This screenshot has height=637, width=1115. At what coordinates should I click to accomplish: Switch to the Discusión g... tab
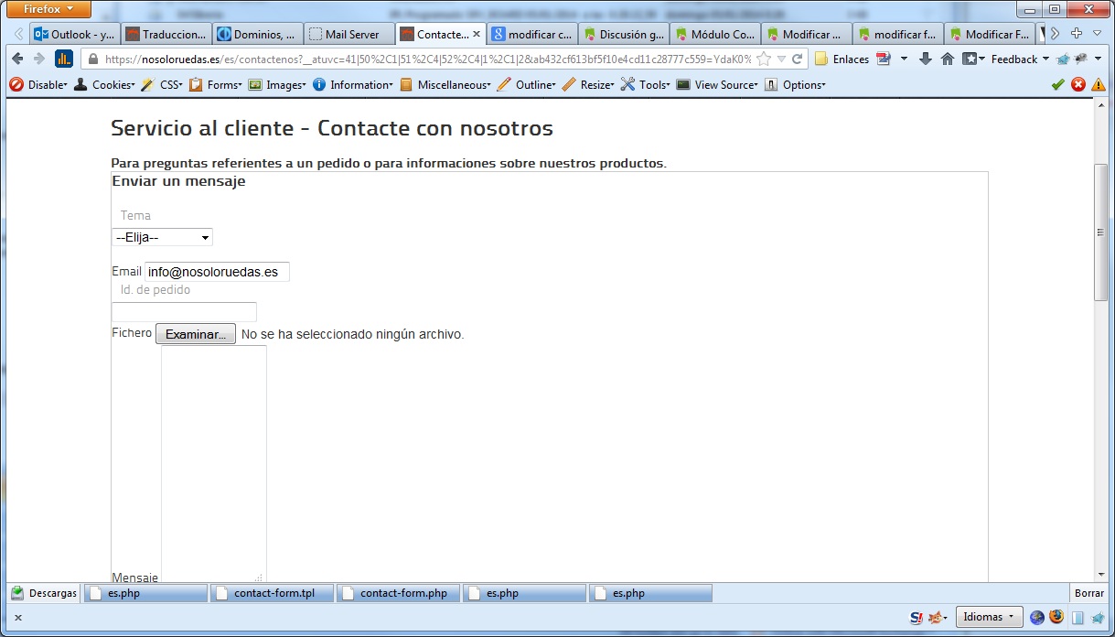pos(624,34)
